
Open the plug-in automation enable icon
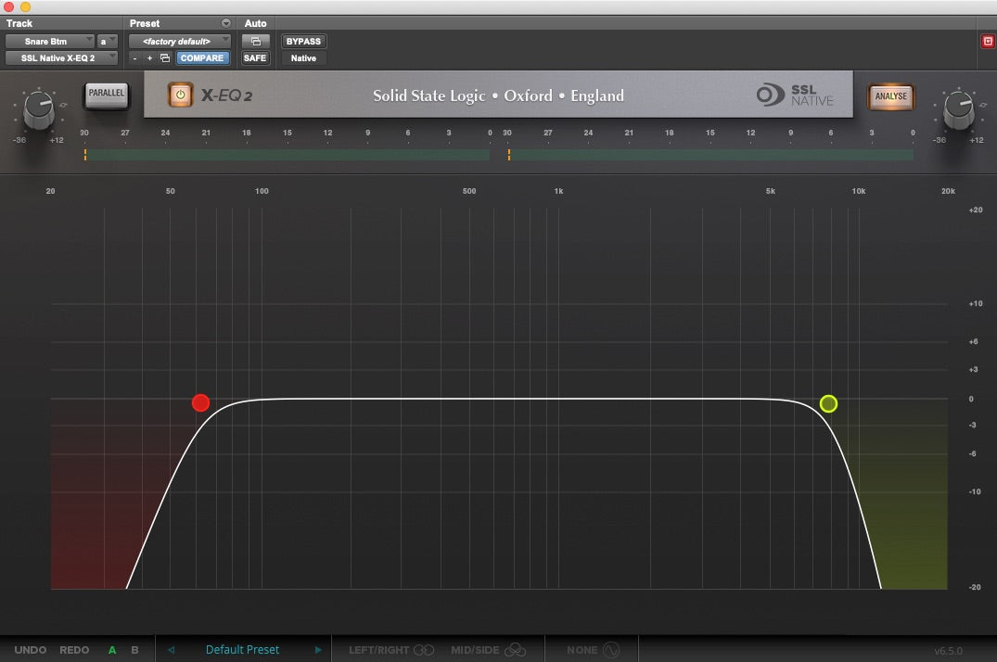coord(256,42)
